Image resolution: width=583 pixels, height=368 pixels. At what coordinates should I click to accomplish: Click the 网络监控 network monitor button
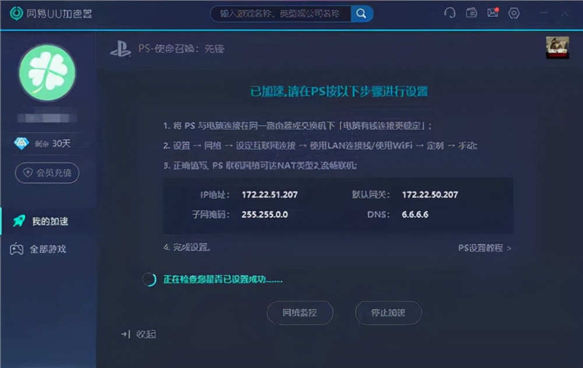(300, 313)
